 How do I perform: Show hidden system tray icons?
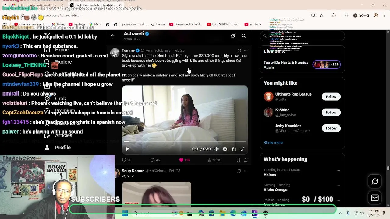pyautogui.click(x=340, y=214)
